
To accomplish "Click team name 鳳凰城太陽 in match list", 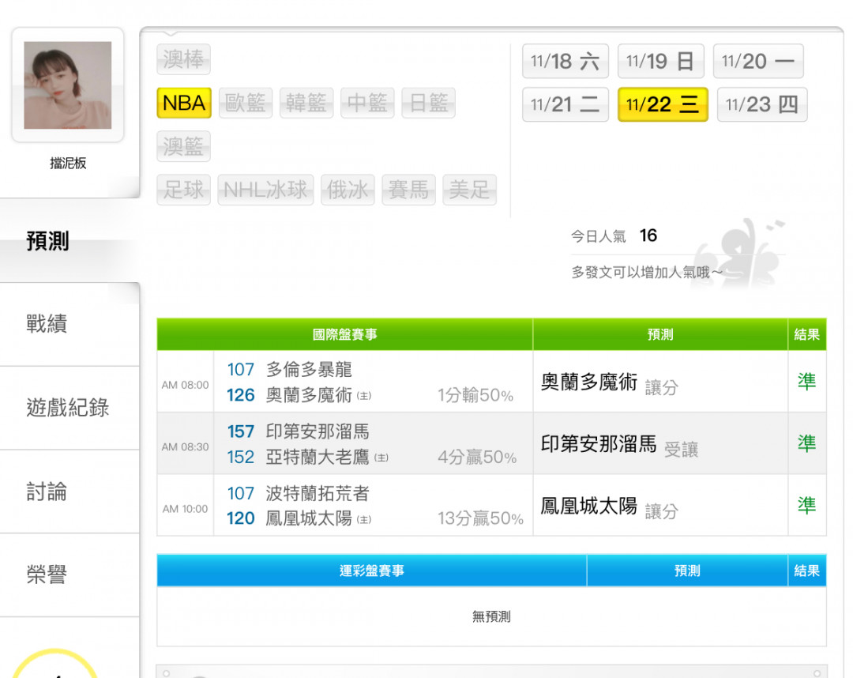I will click(x=309, y=518).
